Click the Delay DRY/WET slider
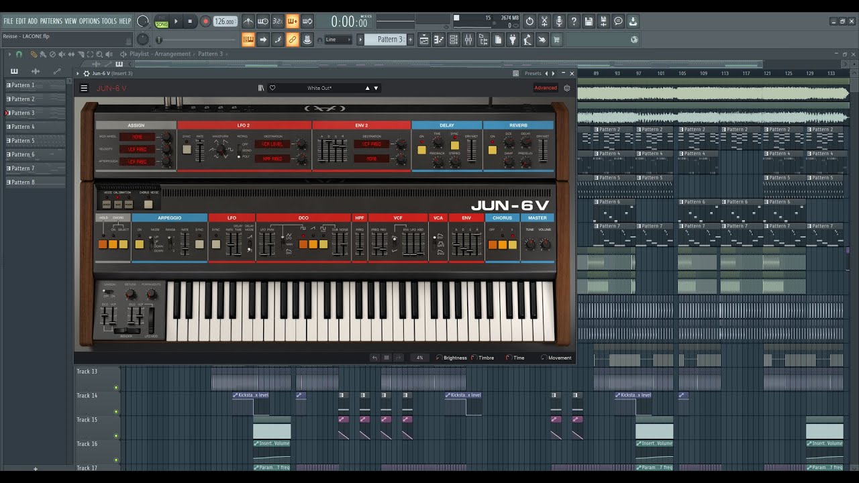859x483 pixels. tap(472, 151)
